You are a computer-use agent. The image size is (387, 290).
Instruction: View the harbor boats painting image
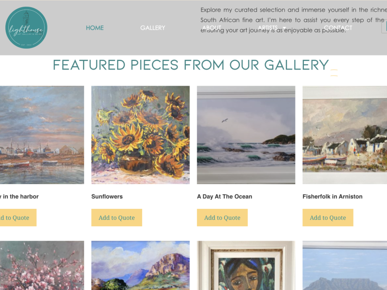click(42, 135)
